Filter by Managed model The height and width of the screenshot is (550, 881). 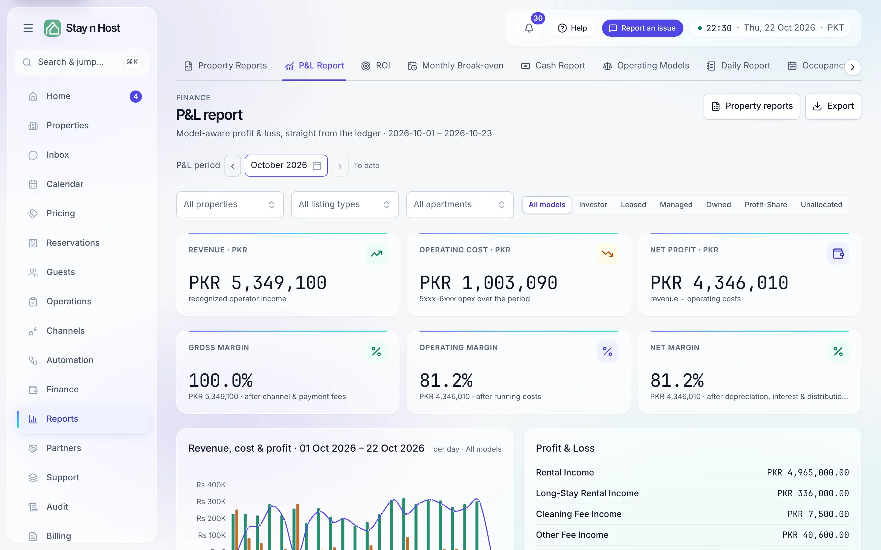pos(676,204)
